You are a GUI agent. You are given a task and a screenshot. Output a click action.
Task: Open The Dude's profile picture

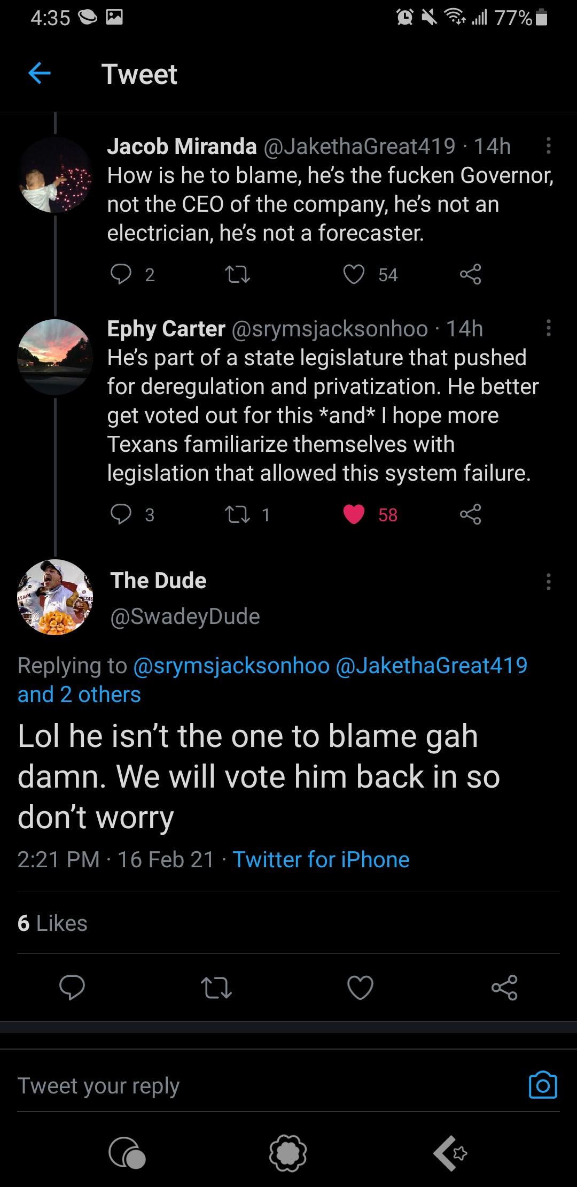[56, 597]
